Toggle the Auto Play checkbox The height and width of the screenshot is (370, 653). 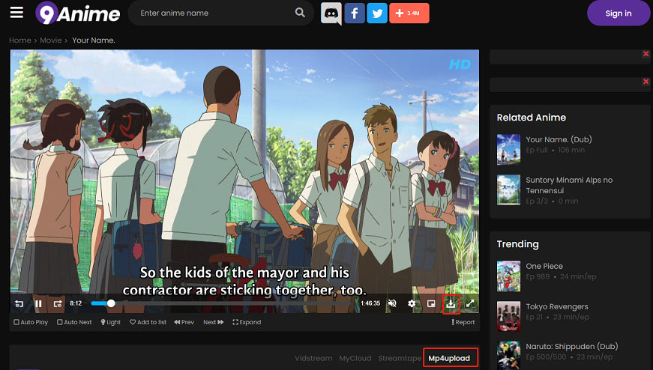31,322
